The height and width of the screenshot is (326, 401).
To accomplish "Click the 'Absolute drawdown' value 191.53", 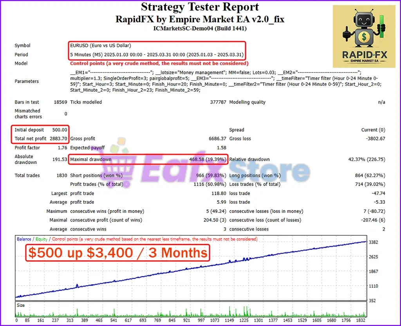I will pyautogui.click(x=60, y=159).
